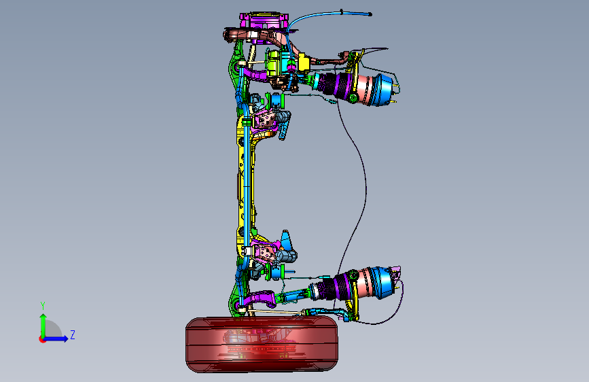Select the gray YZ plane quadrant on triad

[x=52, y=329]
